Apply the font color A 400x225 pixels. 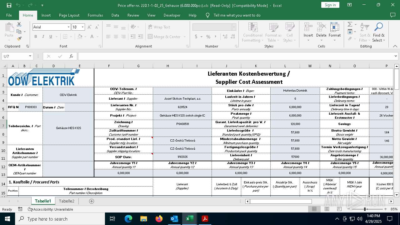(x=92, y=37)
